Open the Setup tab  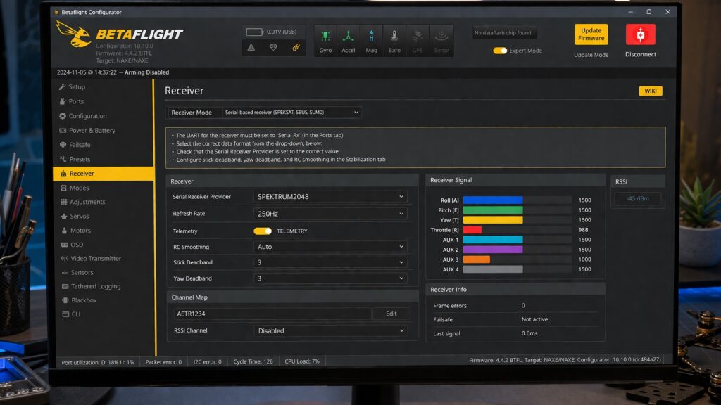pos(76,86)
